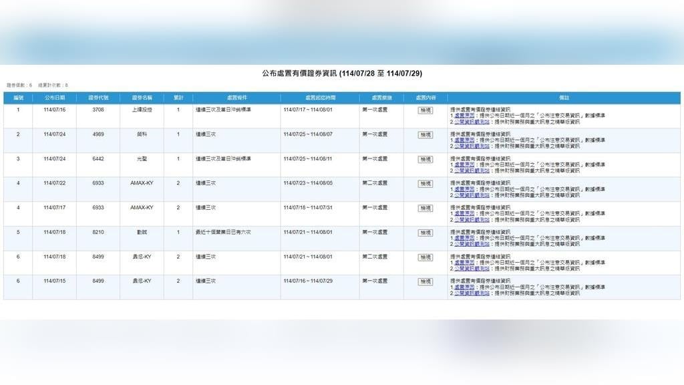Click the 檢視 button for security 4989
The image size is (684, 385).
[425, 134]
